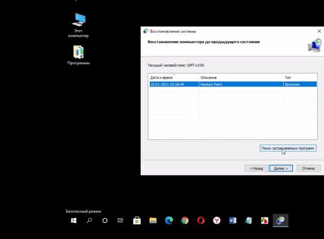
Task: Open File Explorer from the taskbar
Action: pyautogui.click(x=153, y=221)
